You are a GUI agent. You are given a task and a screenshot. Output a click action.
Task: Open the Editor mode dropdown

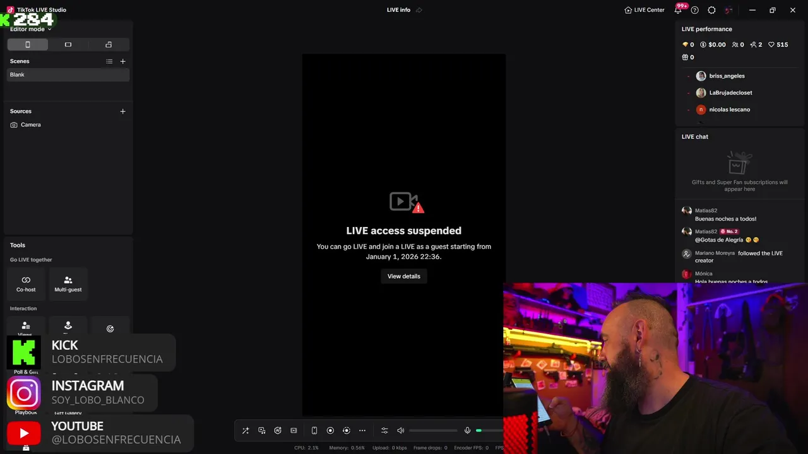pyautogui.click(x=31, y=29)
